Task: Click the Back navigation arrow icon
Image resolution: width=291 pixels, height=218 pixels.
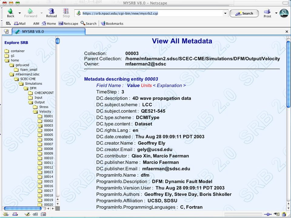Action: (10, 11)
